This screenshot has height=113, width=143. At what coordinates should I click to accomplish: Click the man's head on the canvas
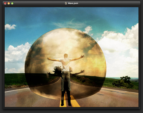coord(66,56)
